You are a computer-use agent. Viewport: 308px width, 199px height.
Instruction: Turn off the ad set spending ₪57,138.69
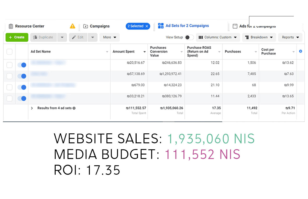[x=22, y=76]
